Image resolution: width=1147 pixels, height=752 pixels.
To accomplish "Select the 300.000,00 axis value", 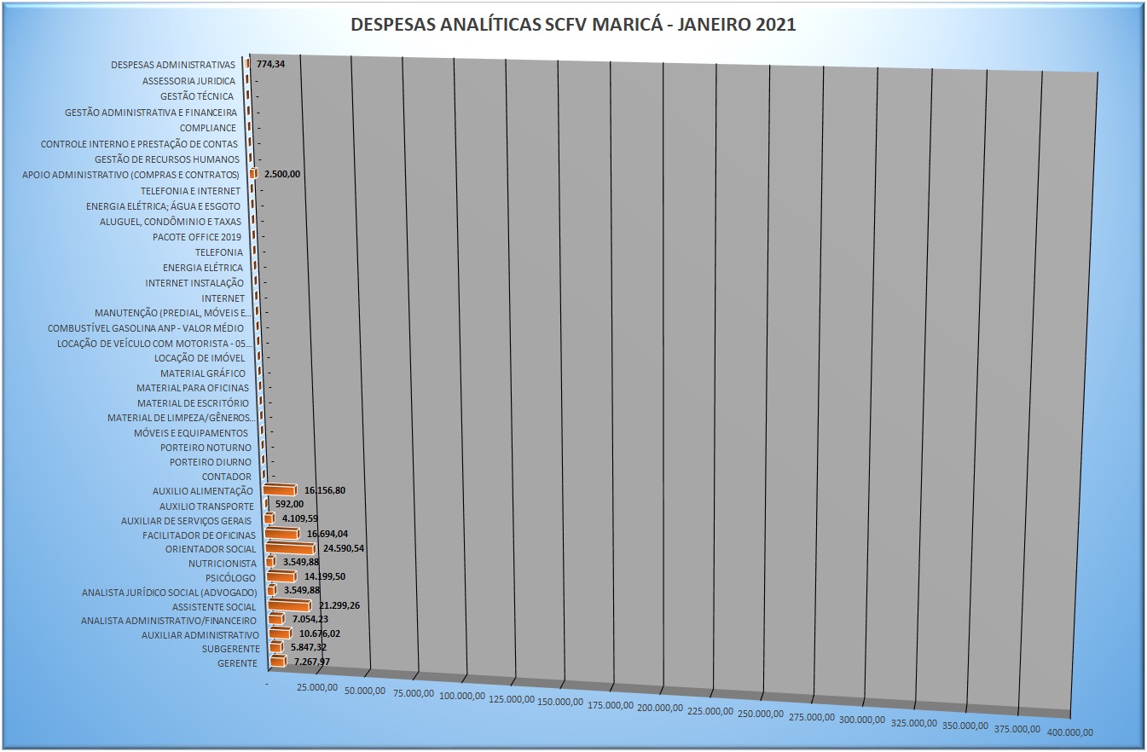I will click(x=863, y=720).
